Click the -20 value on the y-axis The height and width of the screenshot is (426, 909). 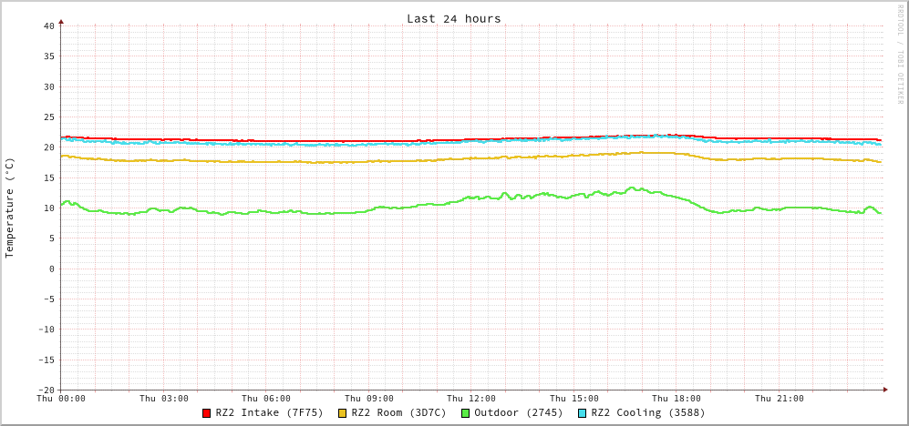coord(46,390)
